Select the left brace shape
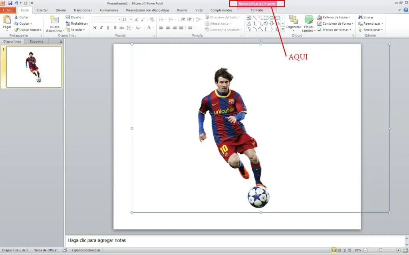 [266, 29]
